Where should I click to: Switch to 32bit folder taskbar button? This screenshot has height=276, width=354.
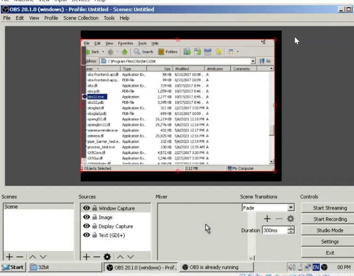point(65,267)
